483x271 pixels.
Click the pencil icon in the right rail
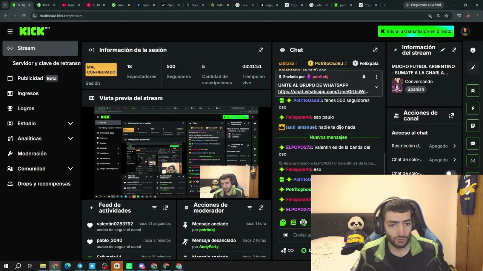473,68
